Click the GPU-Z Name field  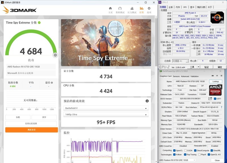coord(190,81)
